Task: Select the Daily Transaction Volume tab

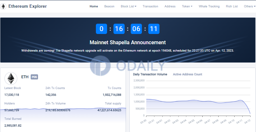Action: coord(150,74)
